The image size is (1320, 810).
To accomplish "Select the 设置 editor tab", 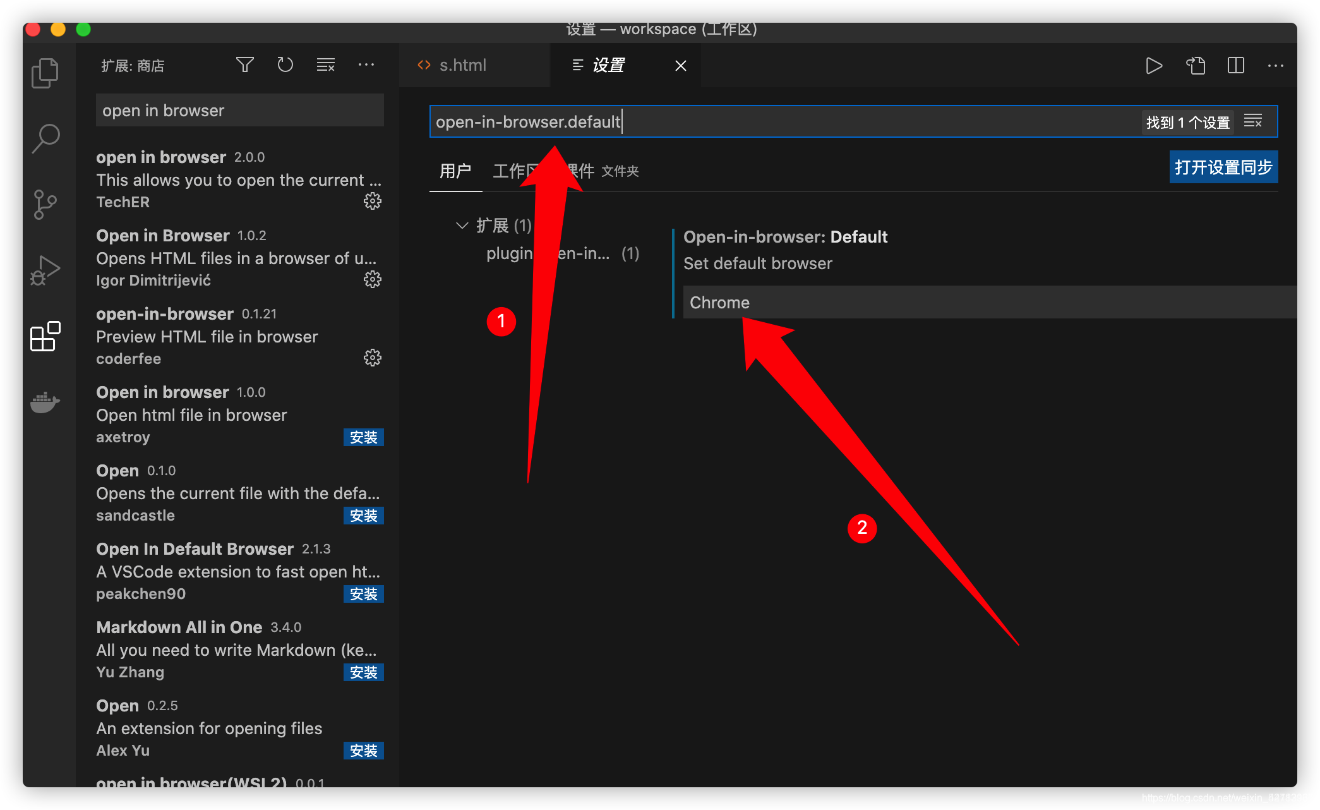I will 625,65.
